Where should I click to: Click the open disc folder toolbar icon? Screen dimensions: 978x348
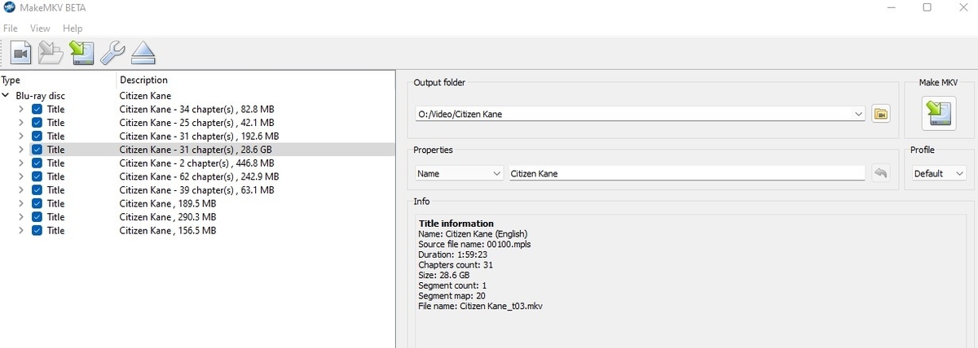[51, 54]
